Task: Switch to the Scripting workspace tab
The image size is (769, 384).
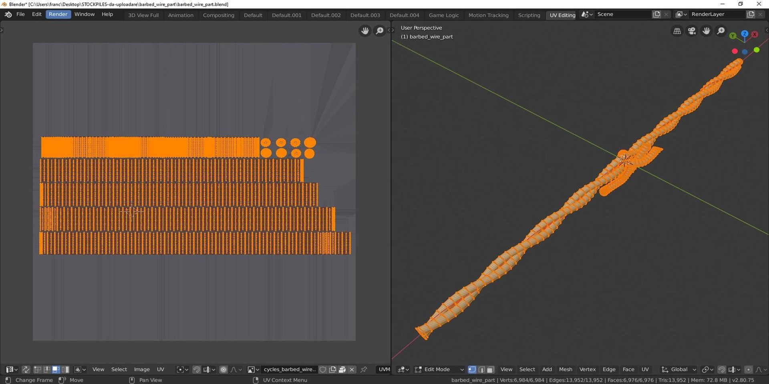Action: click(x=529, y=15)
